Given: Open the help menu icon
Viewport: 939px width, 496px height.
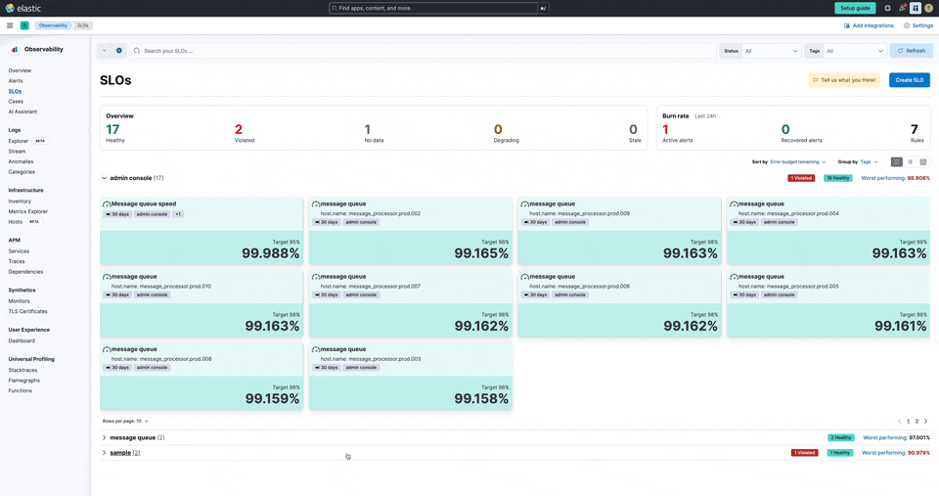Looking at the screenshot, I should (887, 8).
